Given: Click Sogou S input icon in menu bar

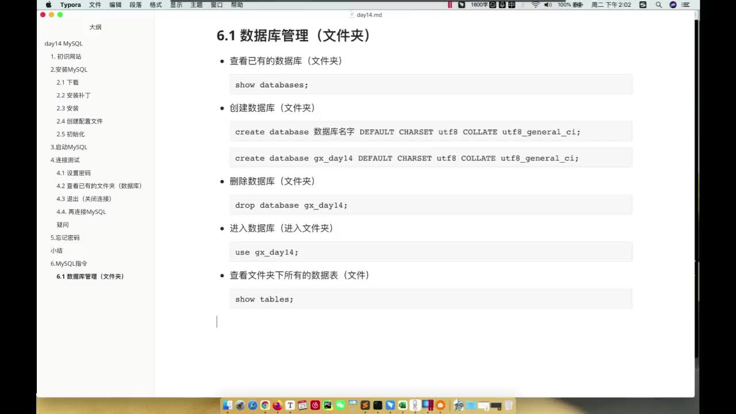Looking at the screenshot, I should click(x=643, y=5).
